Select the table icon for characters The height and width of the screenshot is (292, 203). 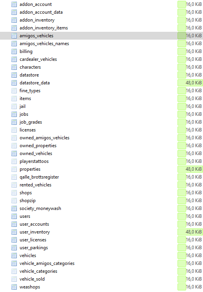click(14, 67)
